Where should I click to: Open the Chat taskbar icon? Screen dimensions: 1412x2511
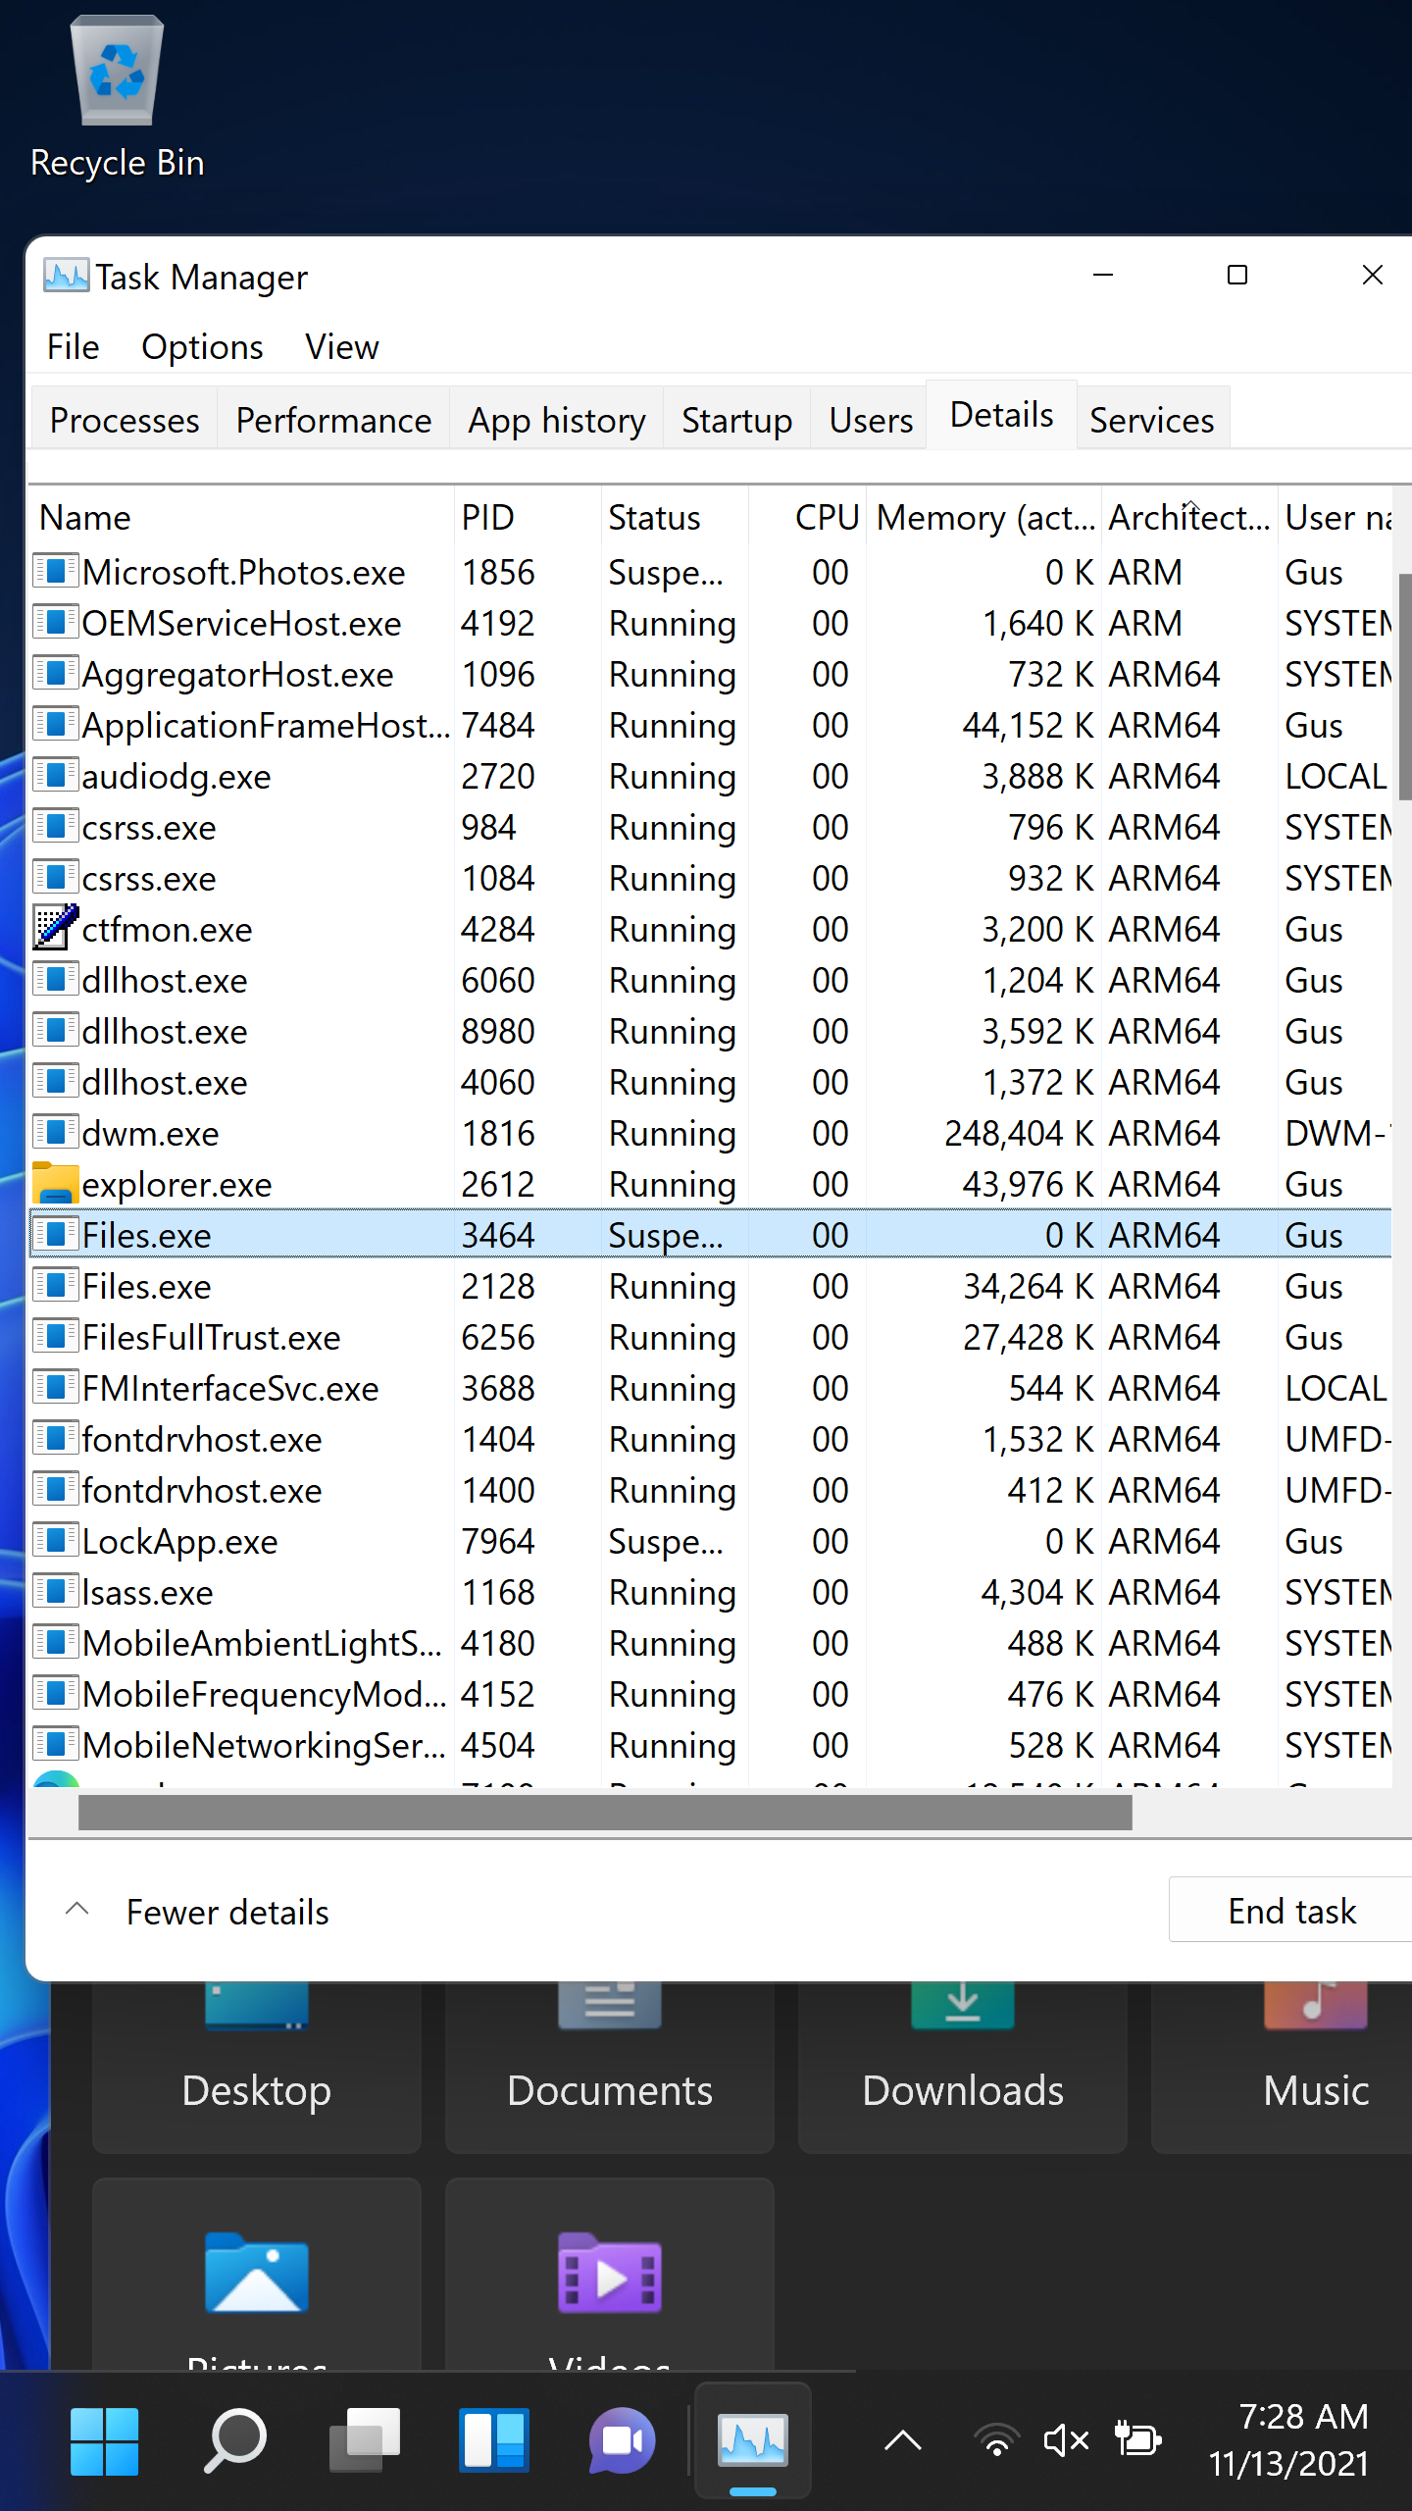(623, 2440)
